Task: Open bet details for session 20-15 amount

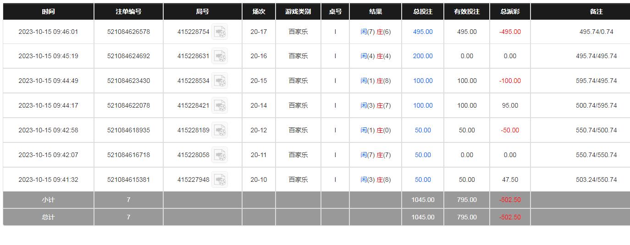Action: pos(423,81)
